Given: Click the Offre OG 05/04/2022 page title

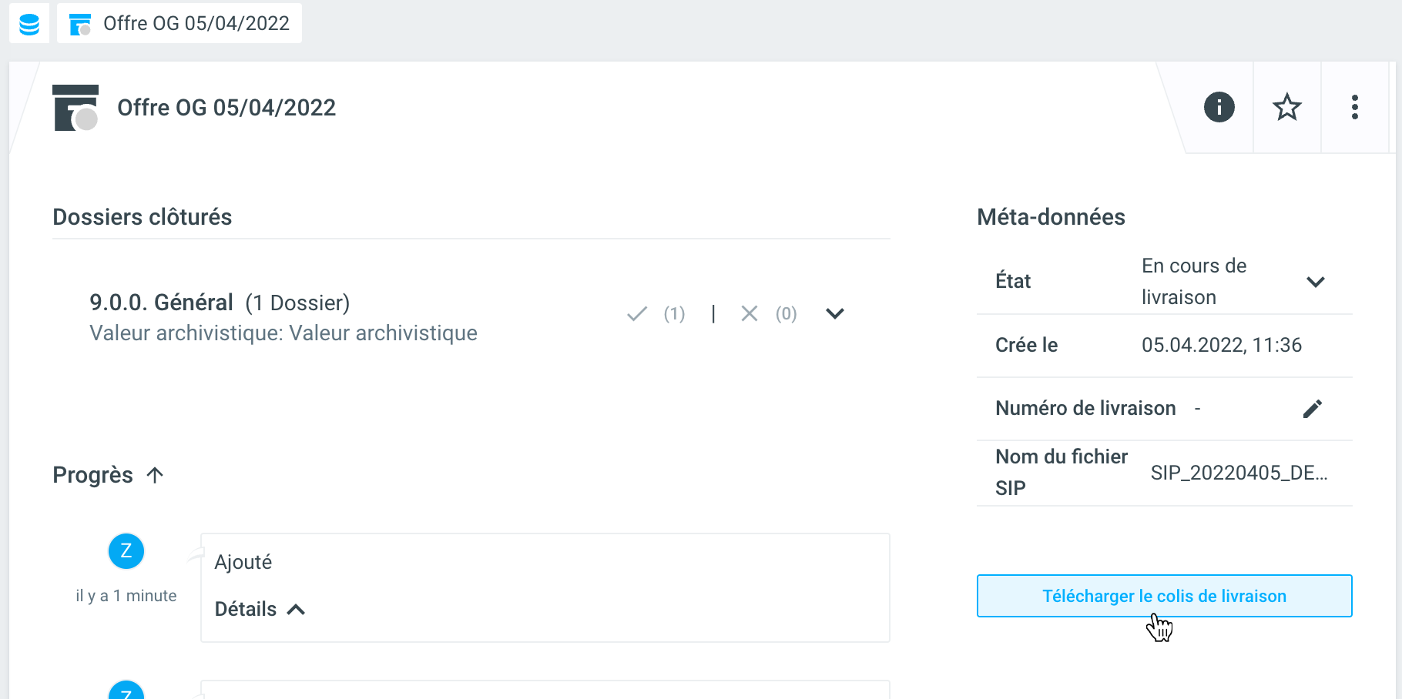Looking at the screenshot, I should (226, 108).
